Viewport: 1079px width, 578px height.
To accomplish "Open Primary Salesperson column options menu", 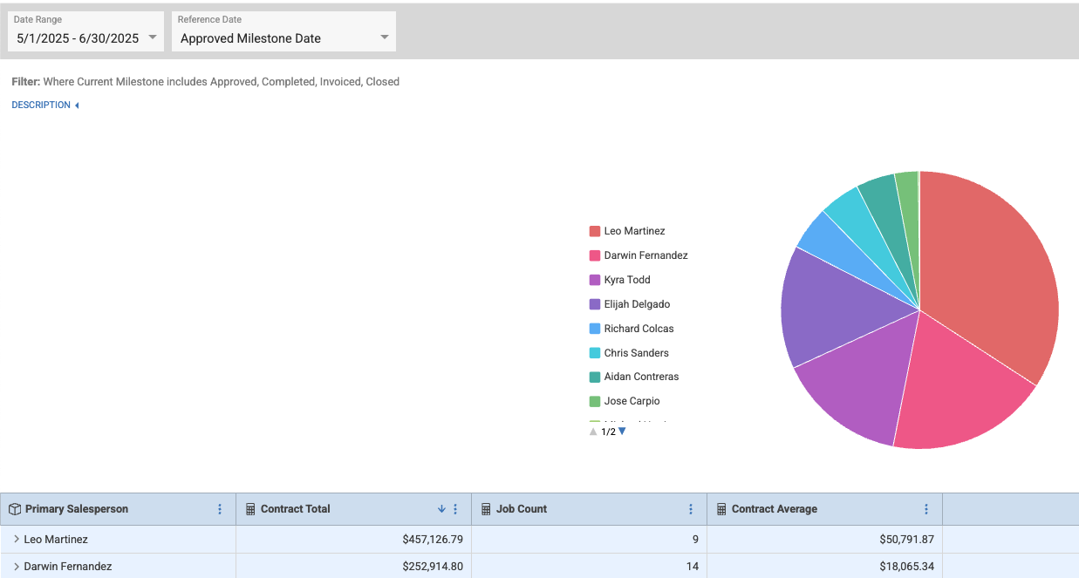I will click(x=220, y=509).
